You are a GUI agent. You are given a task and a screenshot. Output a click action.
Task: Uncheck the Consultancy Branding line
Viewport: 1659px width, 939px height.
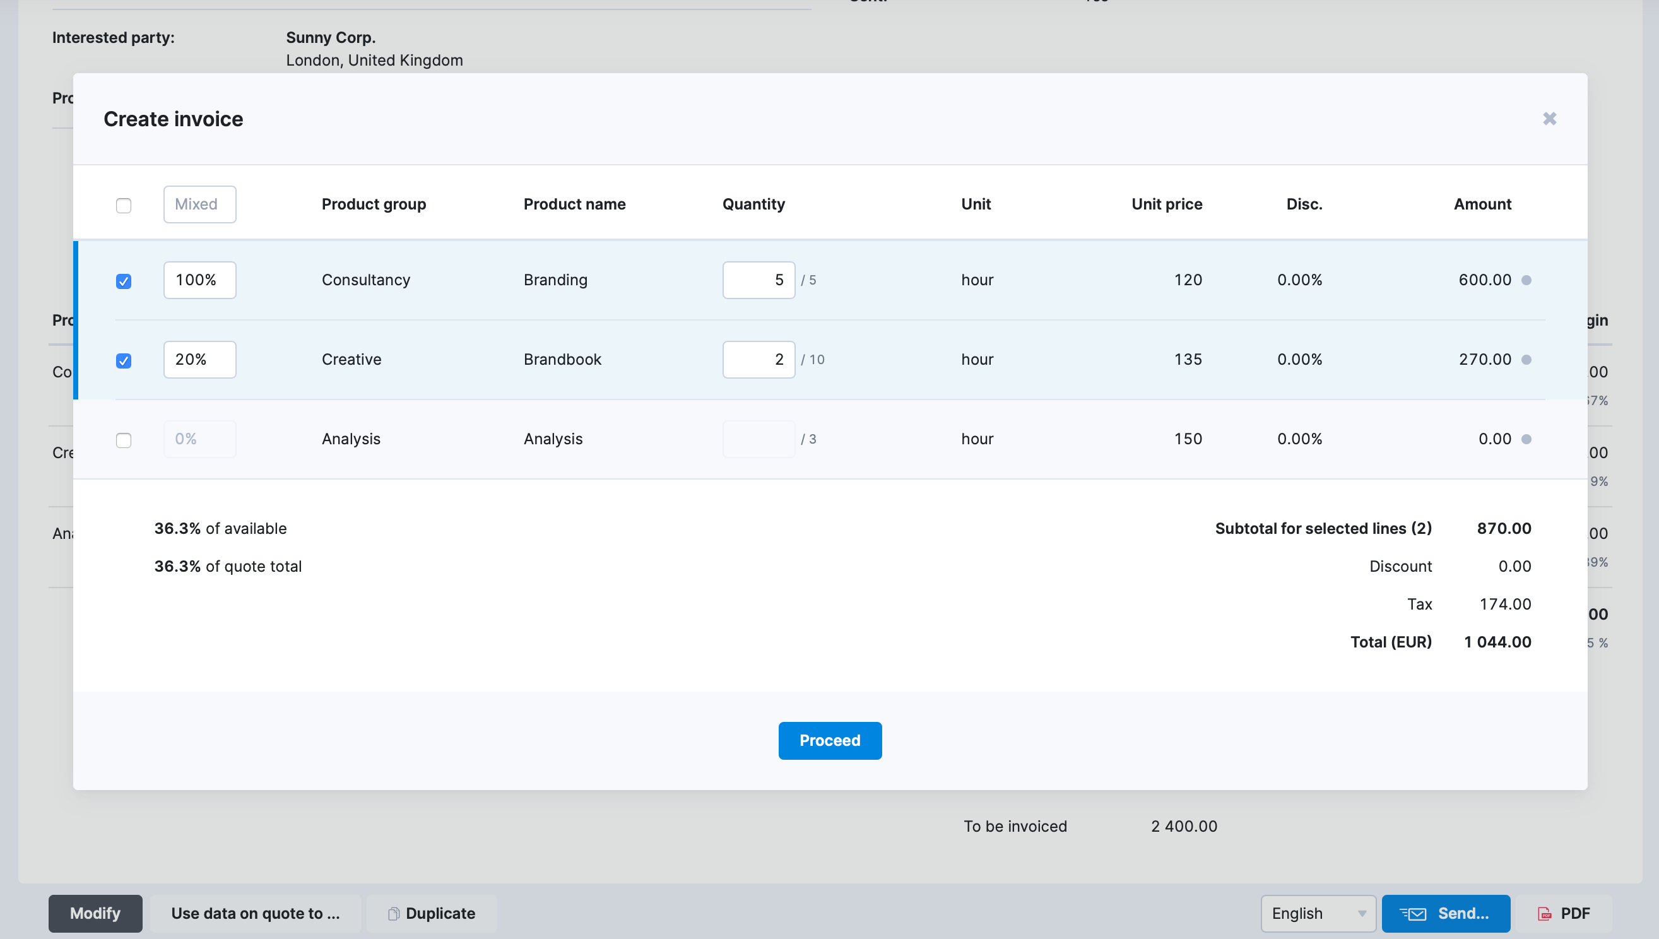(x=123, y=281)
